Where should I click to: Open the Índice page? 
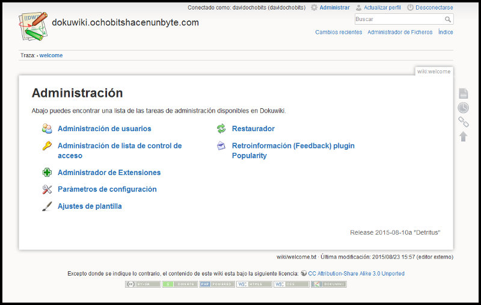pos(446,32)
